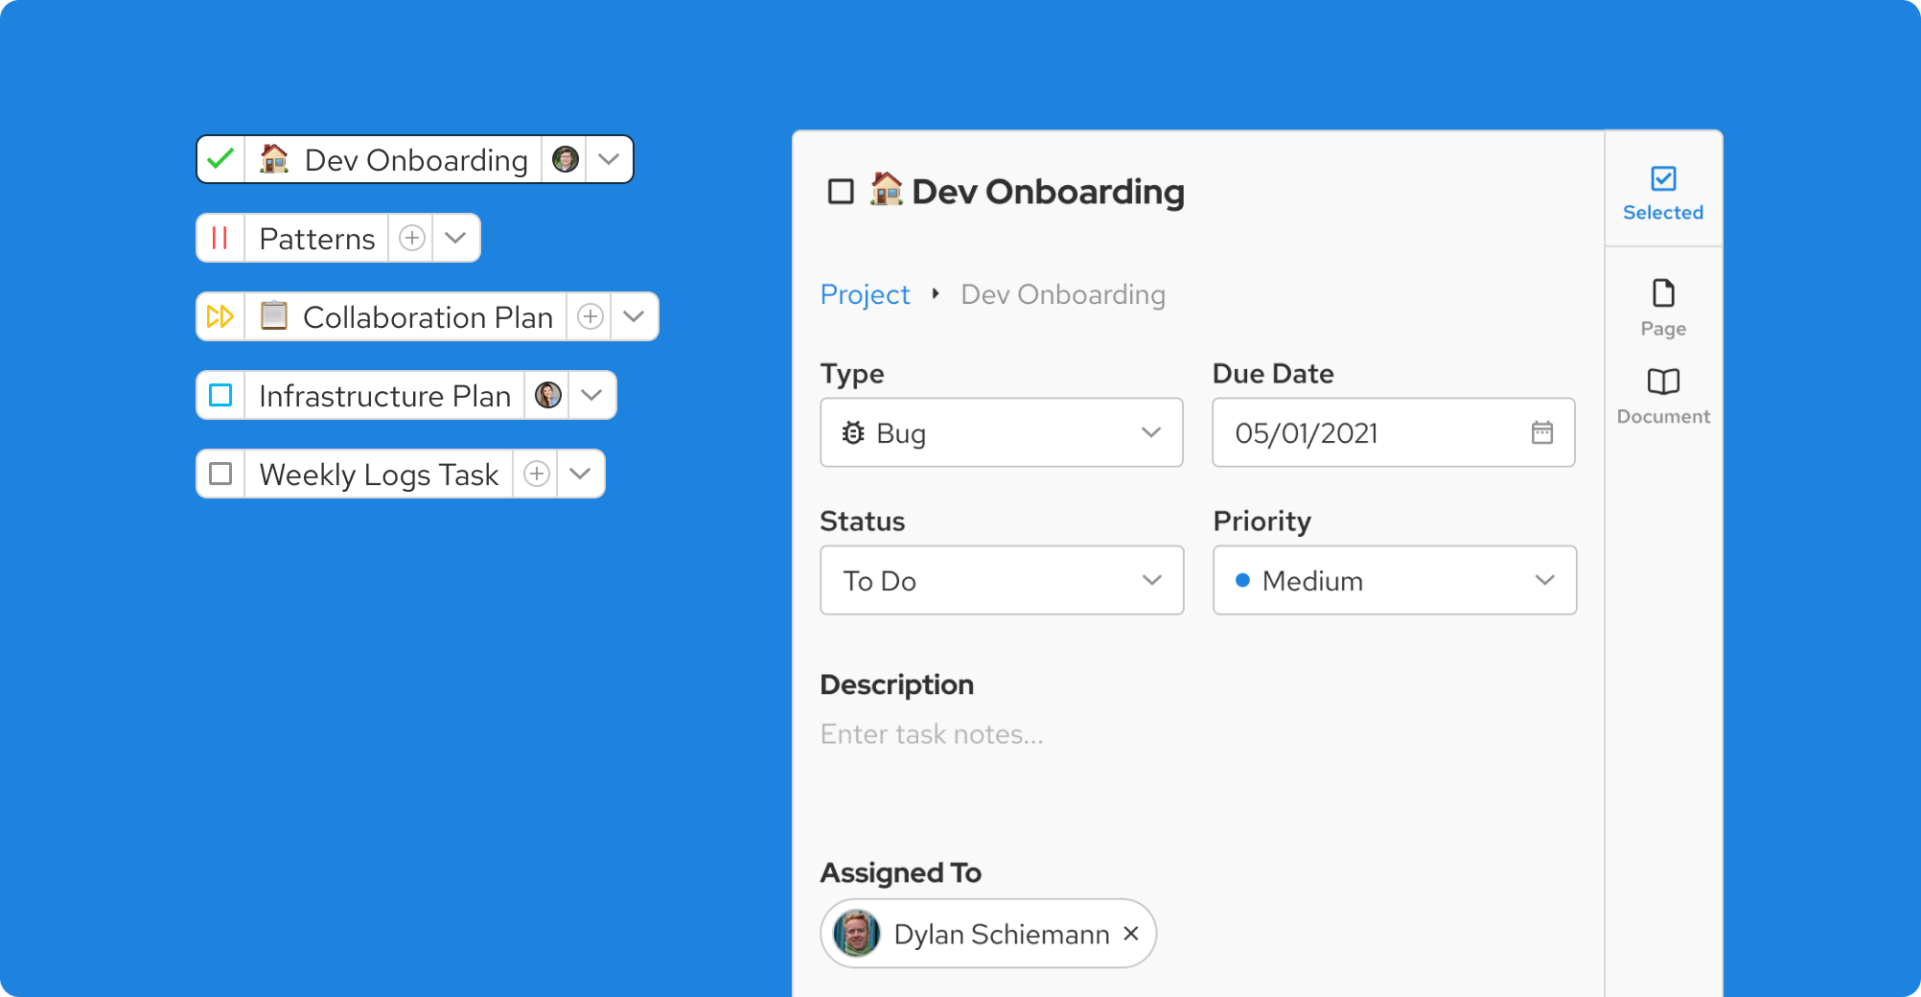Click the paused status icon on Patterns
Image resolution: width=1921 pixels, height=997 pixels.
coord(220,238)
